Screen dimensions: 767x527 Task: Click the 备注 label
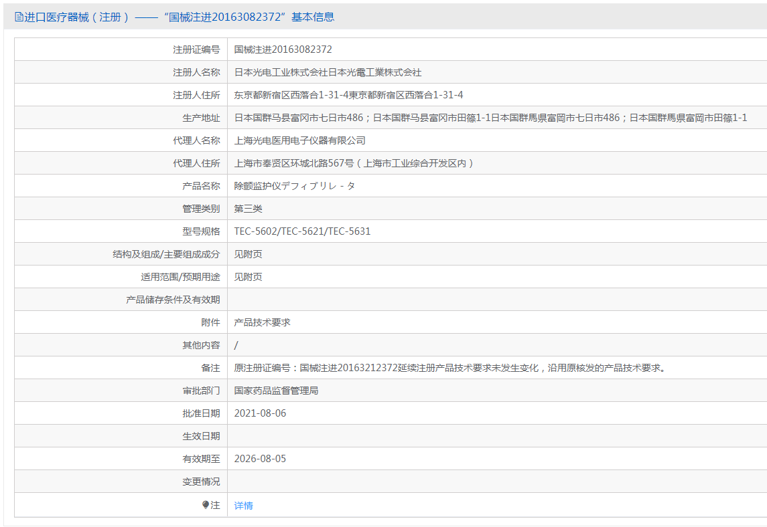coord(210,368)
